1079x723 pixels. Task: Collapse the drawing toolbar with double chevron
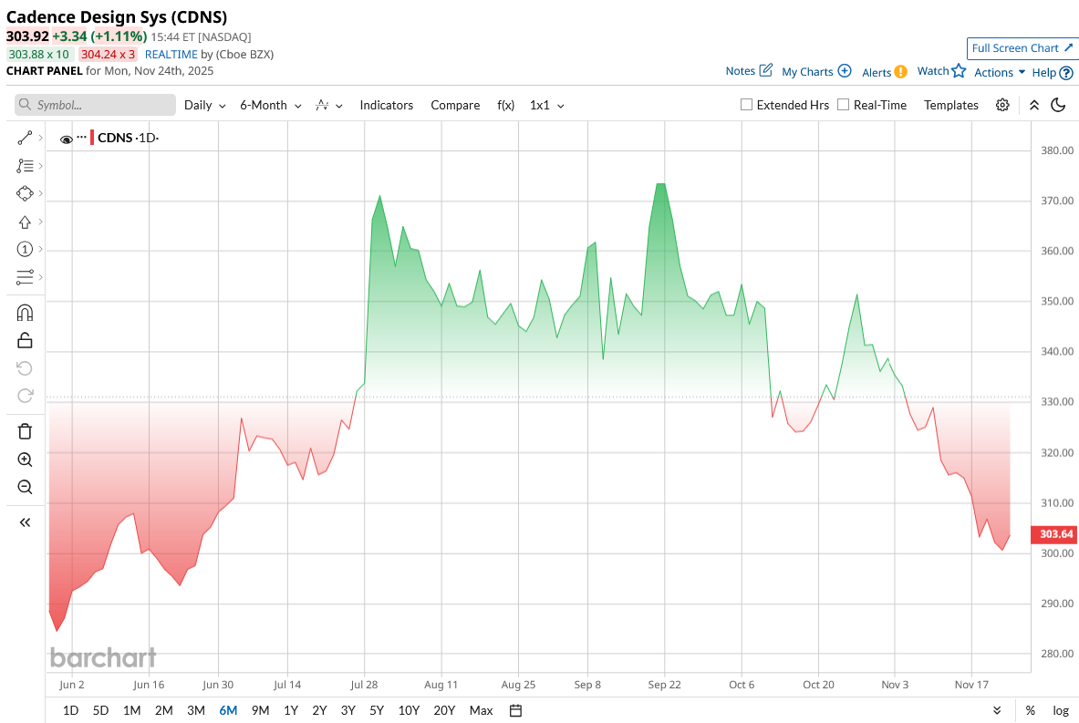pos(25,522)
